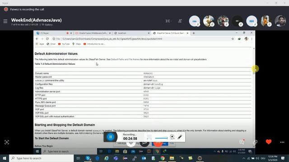Screen dimensions: 289x162
Task: Show hidden system tray icons
Action: [x=244, y=158]
